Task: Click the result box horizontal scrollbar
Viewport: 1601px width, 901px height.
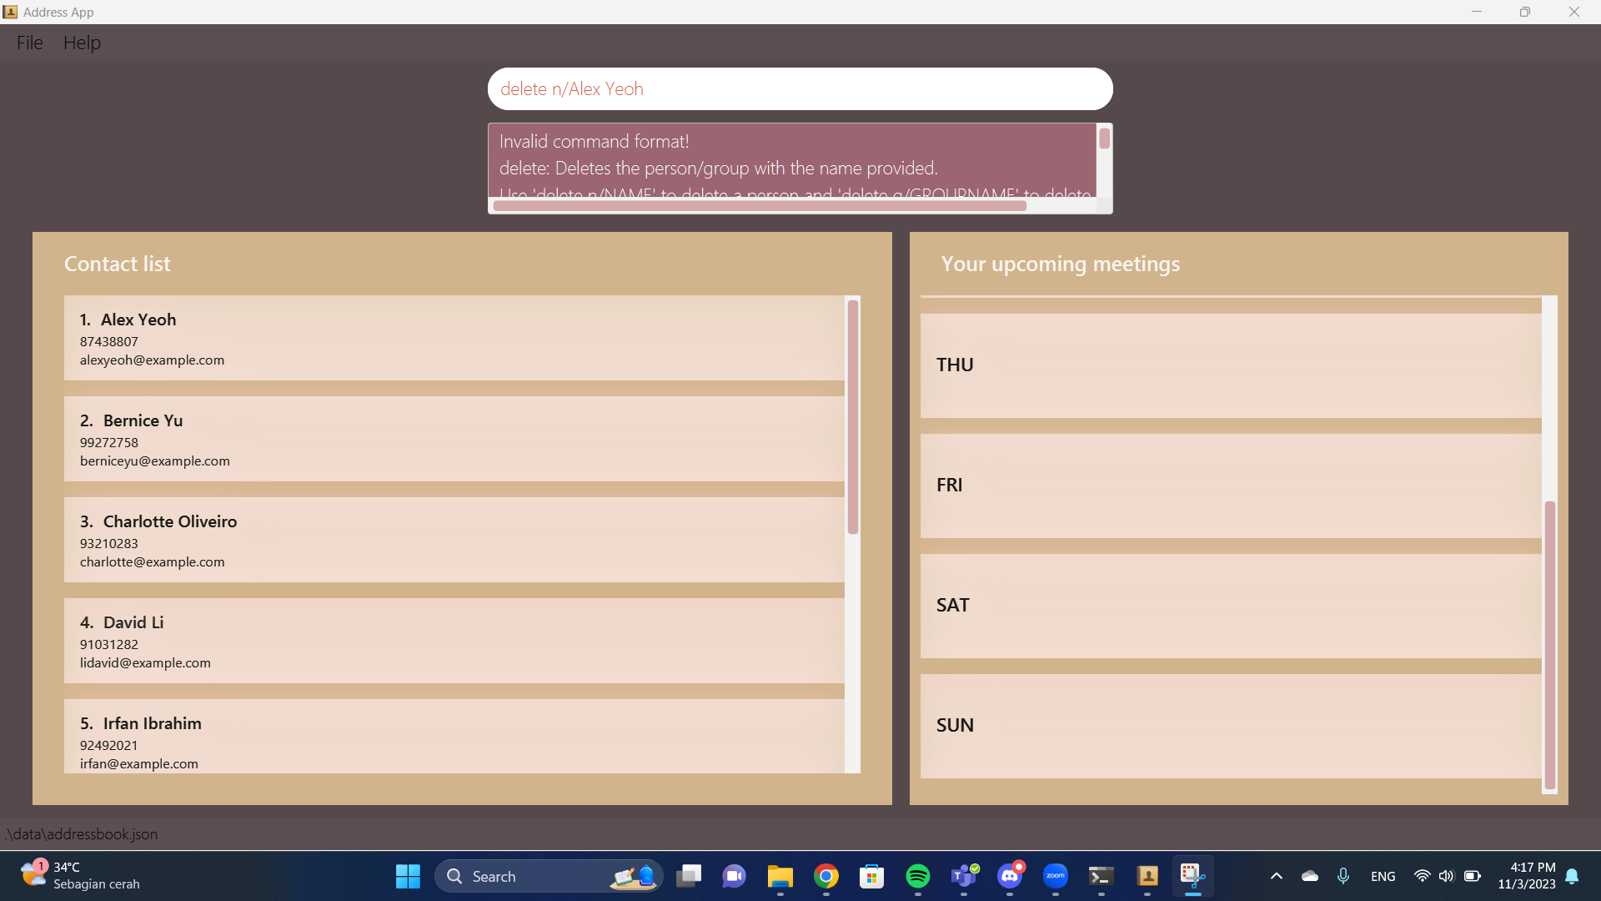Action: (759, 206)
